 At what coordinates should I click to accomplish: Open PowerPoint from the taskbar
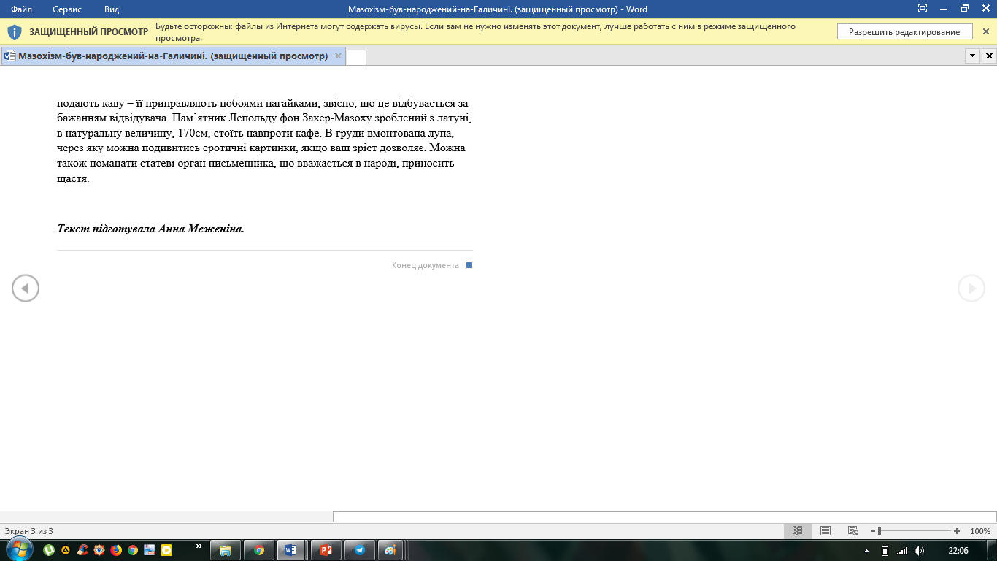pyautogui.click(x=326, y=550)
